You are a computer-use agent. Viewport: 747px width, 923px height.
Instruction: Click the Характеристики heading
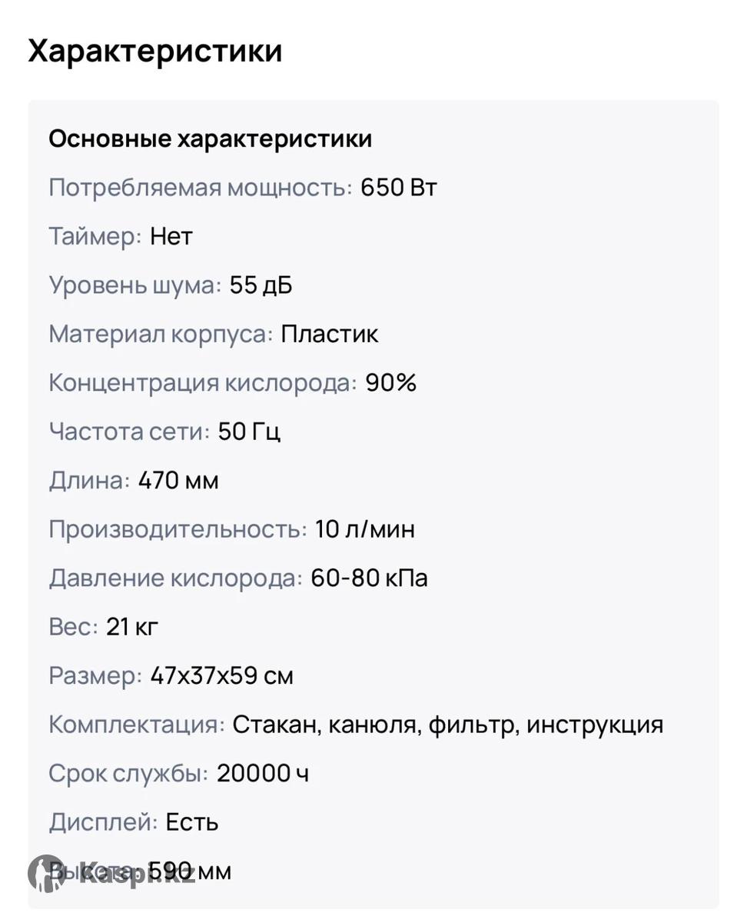click(155, 52)
